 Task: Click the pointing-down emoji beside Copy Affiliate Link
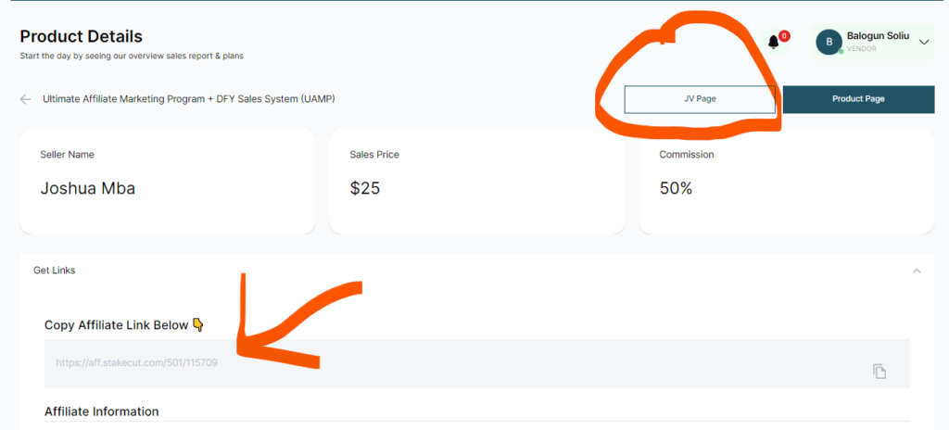pos(196,325)
